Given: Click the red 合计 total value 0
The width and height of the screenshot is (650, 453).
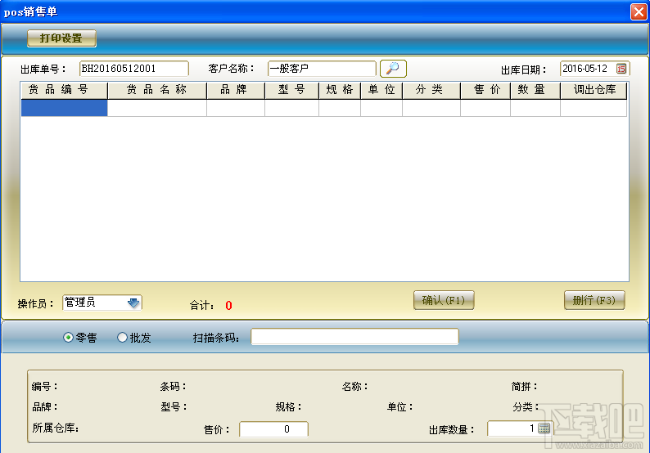Looking at the screenshot, I should pos(228,306).
